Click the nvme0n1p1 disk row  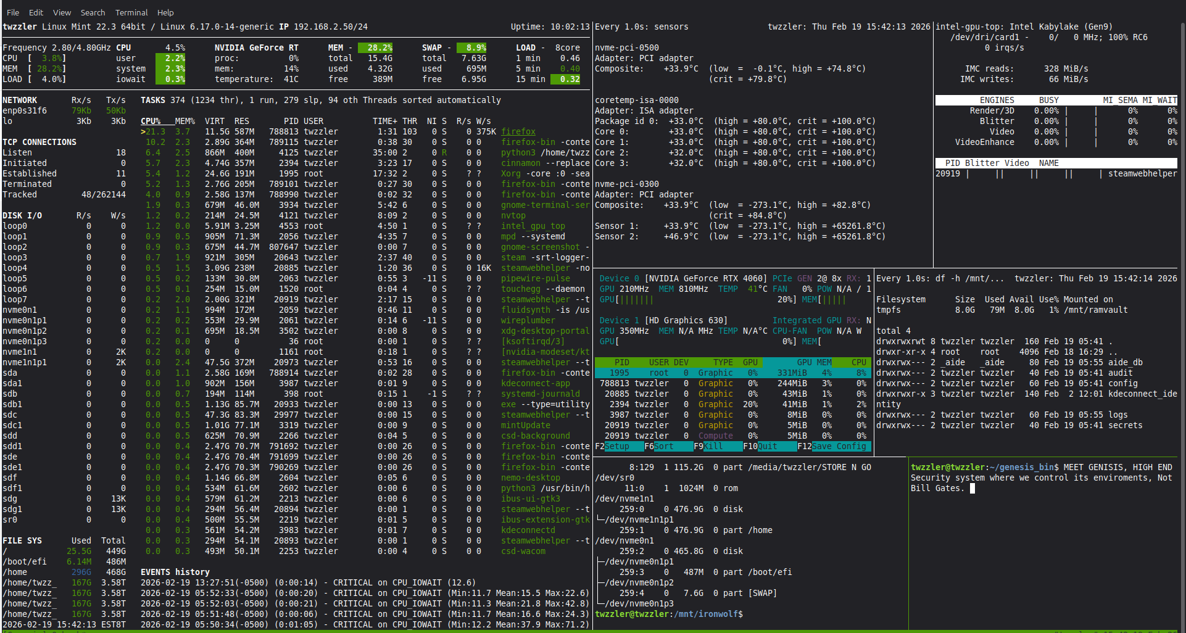coord(64,320)
